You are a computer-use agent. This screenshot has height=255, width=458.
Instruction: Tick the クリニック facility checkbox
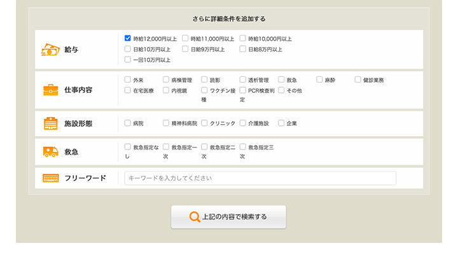(x=205, y=123)
